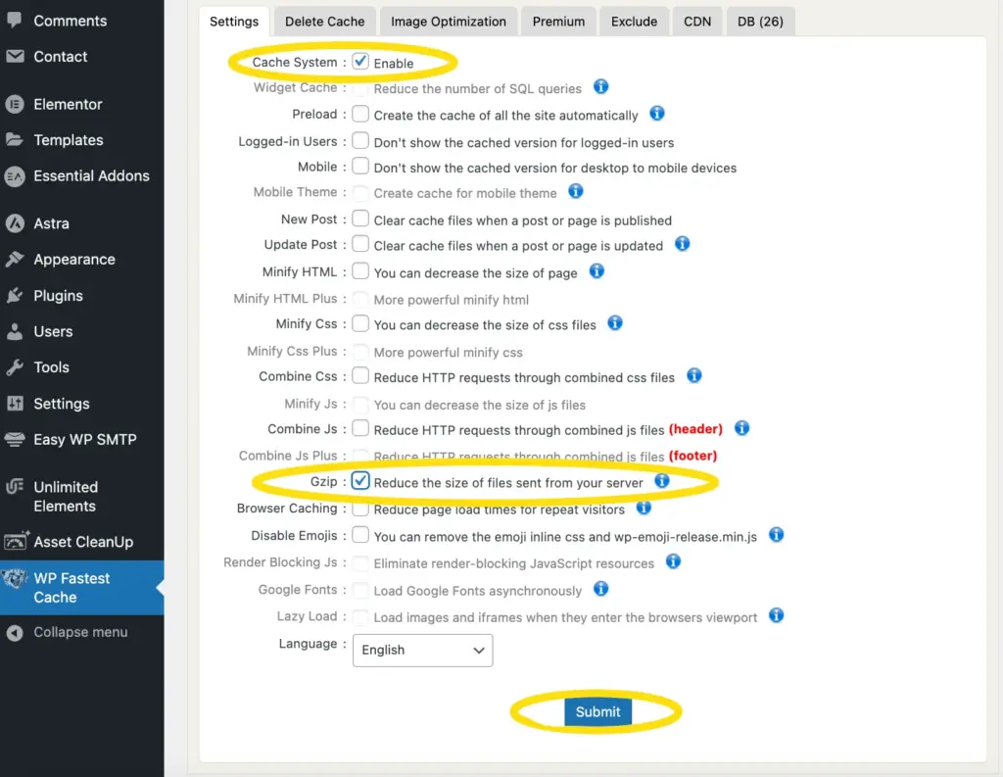
Task: Uncheck the Cache System Enable checkbox
Action: [x=360, y=61]
